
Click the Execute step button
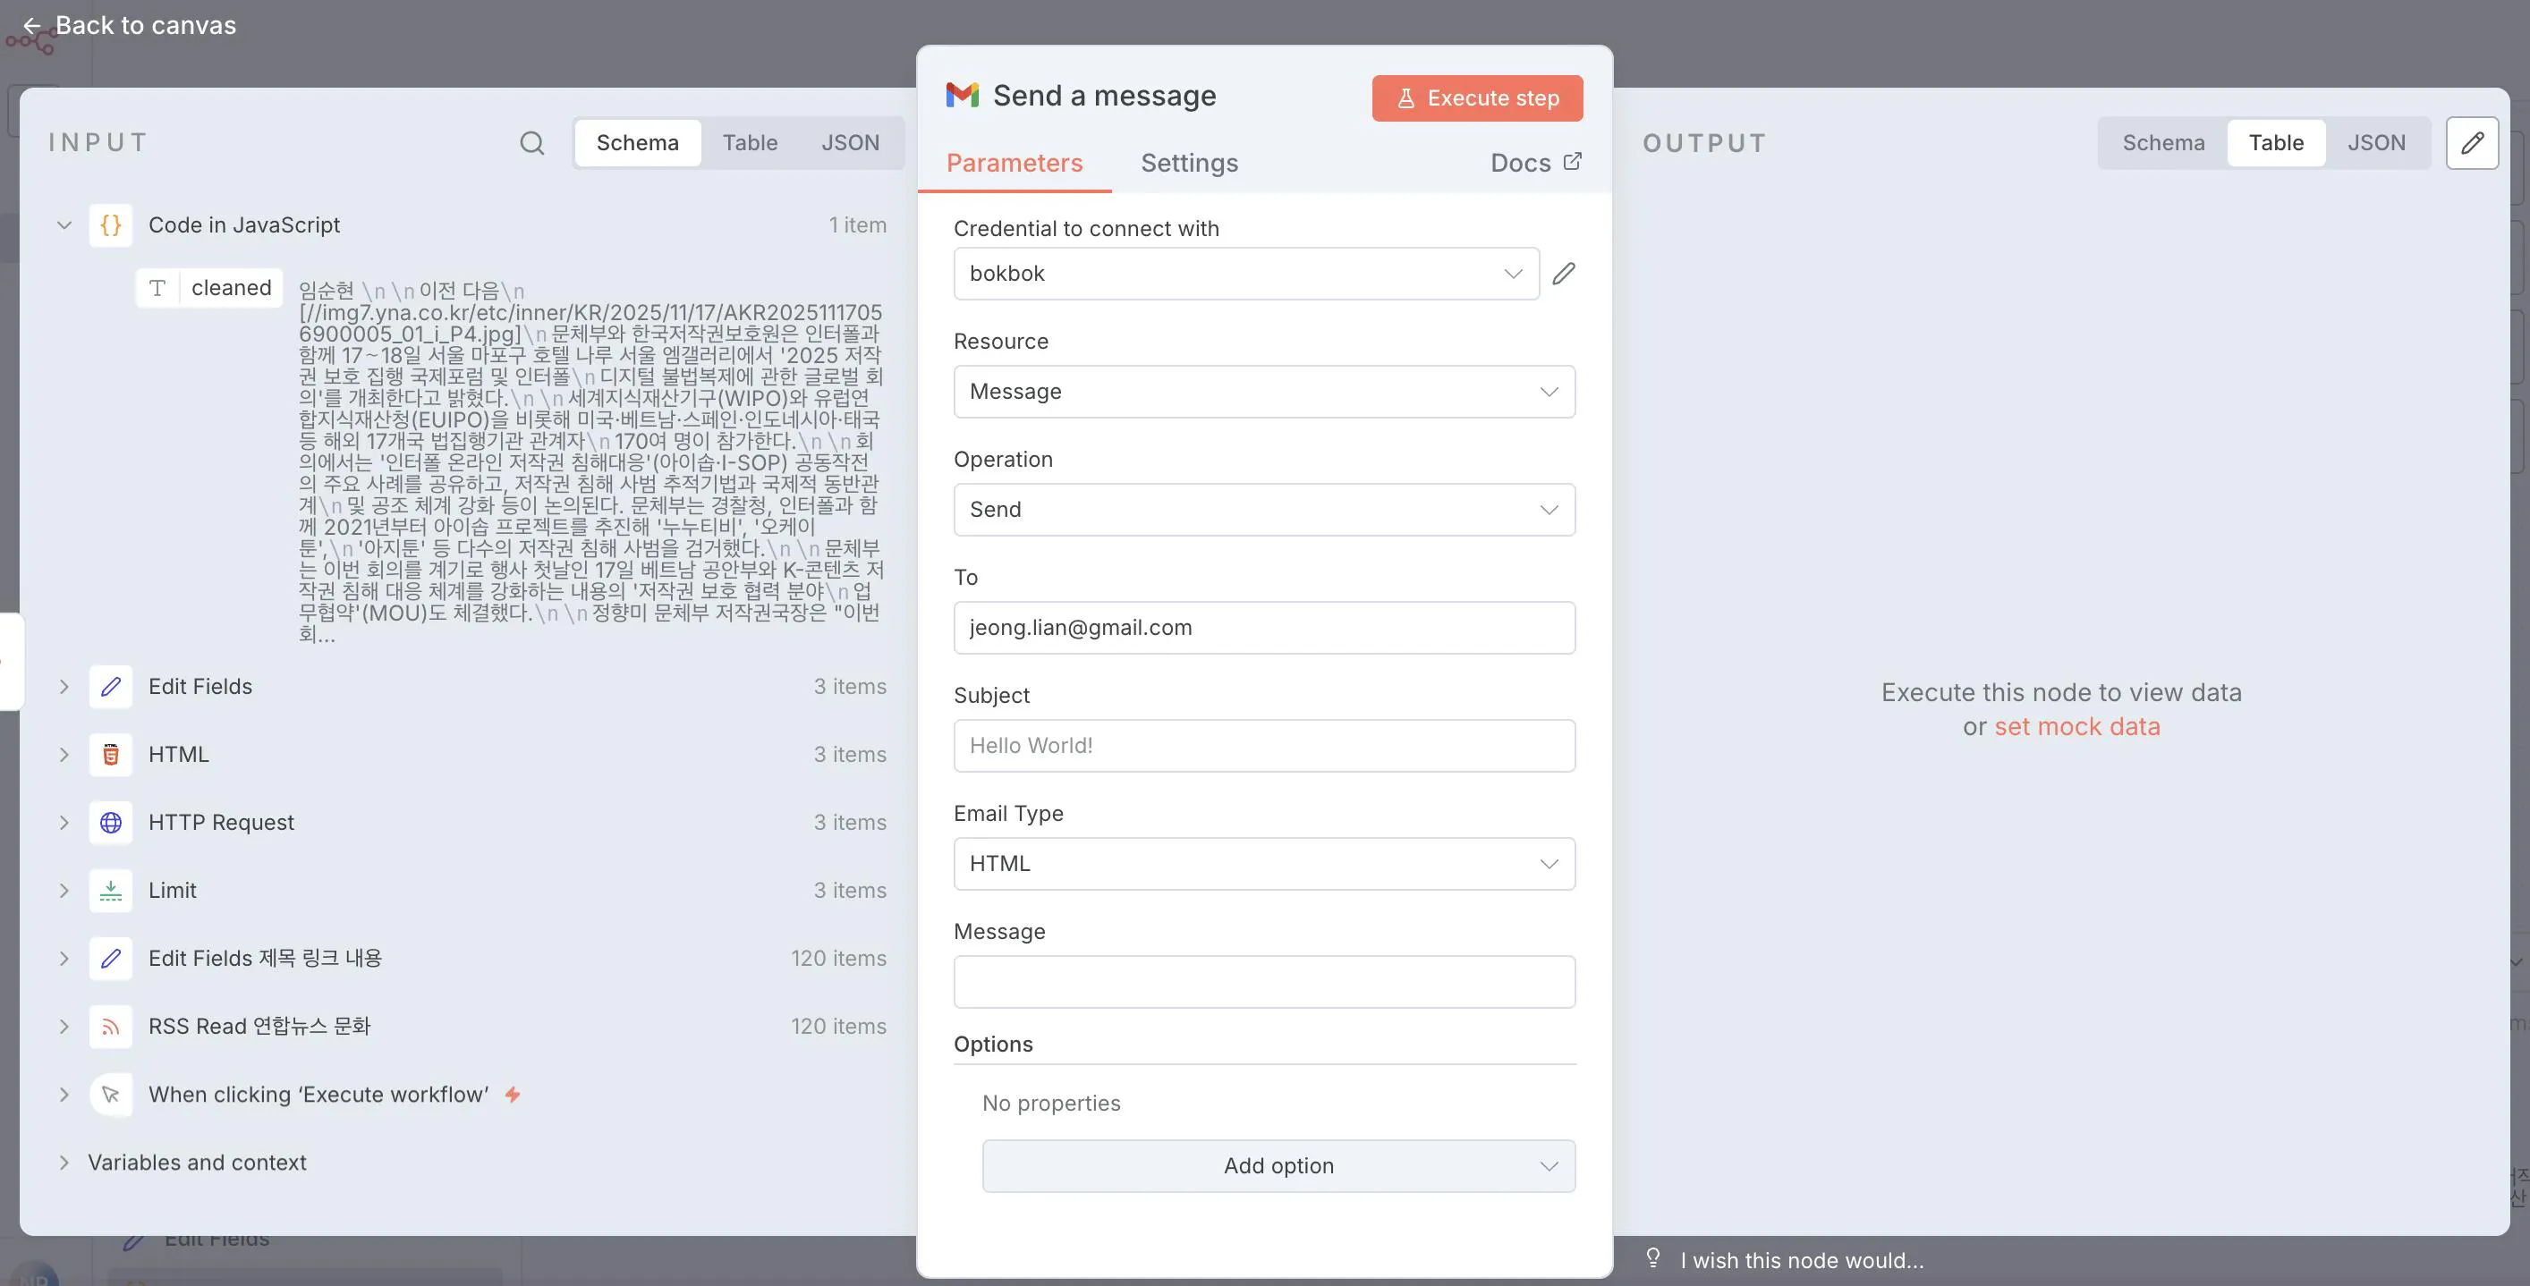1476,98
